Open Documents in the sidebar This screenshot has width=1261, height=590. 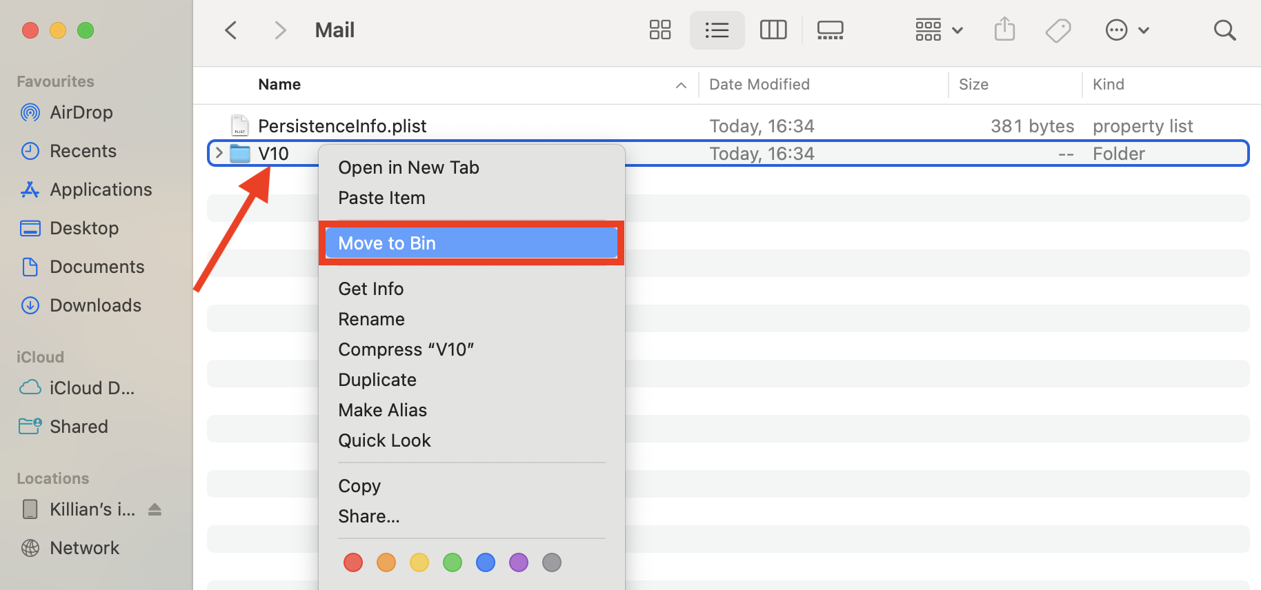[x=97, y=267]
